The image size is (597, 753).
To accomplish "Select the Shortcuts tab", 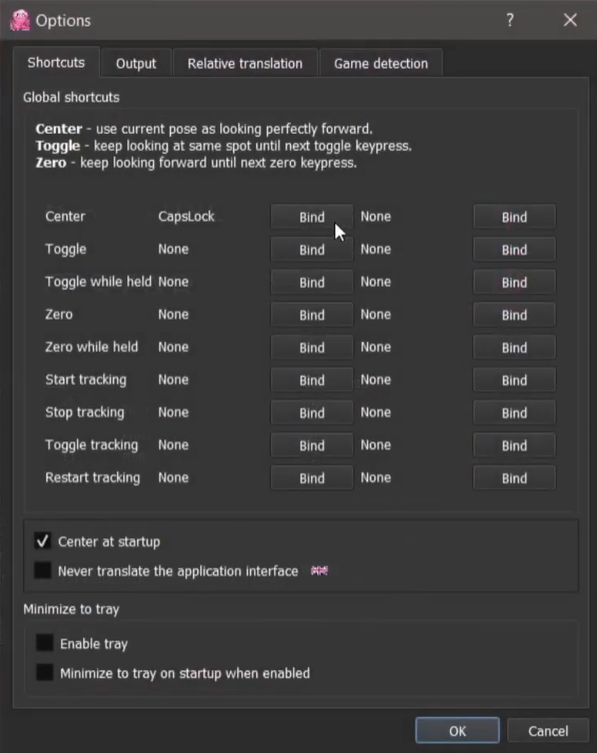I will [56, 62].
